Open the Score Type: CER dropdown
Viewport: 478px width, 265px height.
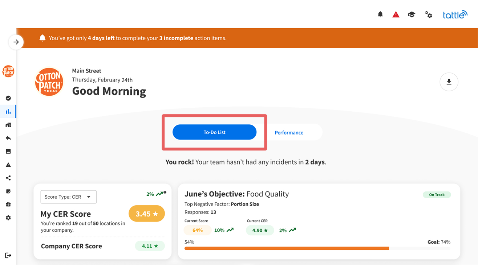(x=68, y=197)
